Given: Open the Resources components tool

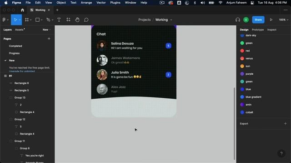Looking at the screenshot, I should tap(68, 20).
